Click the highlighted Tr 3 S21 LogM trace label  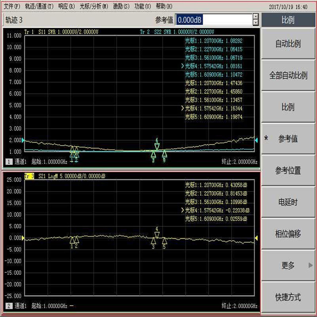65,176
